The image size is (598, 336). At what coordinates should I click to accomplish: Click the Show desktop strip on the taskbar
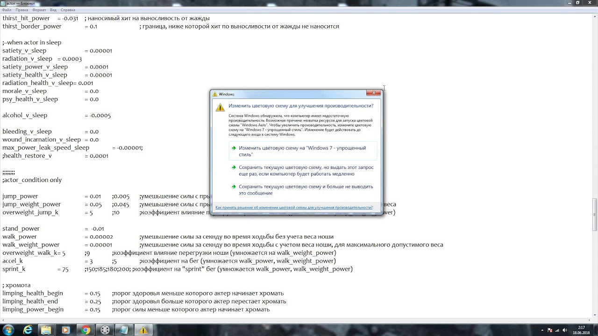[595, 330]
